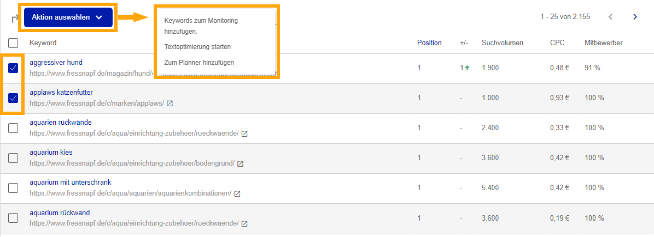Sort table by Suchvolumen column

click(x=502, y=43)
